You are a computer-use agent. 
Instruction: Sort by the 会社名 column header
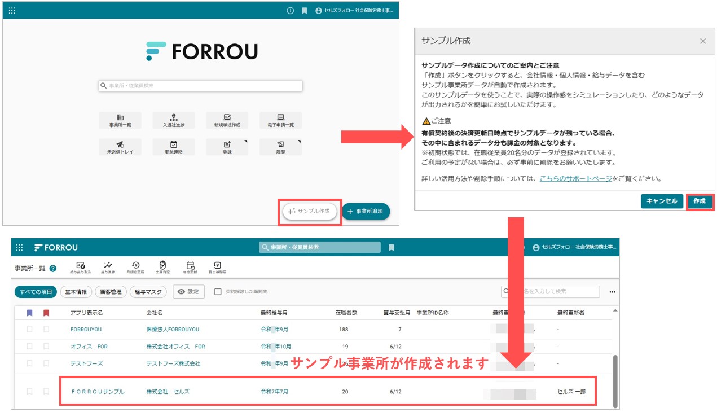(x=154, y=313)
